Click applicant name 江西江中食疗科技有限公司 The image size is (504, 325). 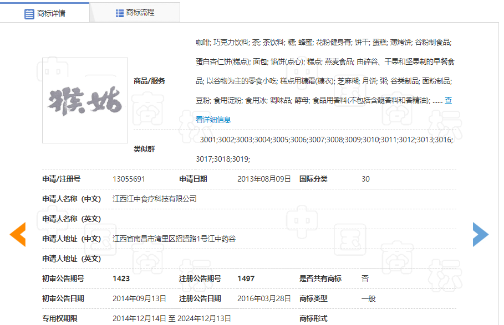pos(154,199)
